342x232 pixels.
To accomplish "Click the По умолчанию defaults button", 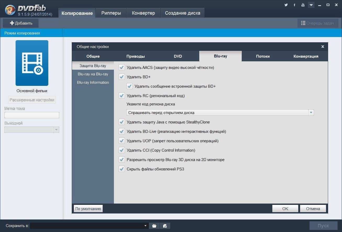I will click(x=88, y=209).
